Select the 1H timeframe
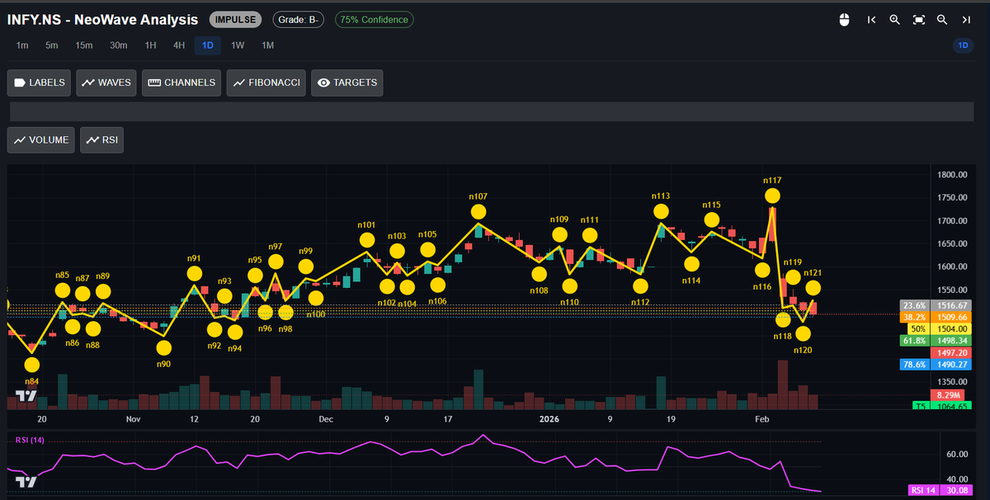This screenshot has width=990, height=500. coord(150,45)
